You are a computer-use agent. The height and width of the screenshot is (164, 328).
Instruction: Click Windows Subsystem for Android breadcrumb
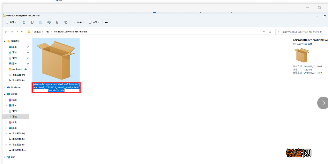(70, 32)
